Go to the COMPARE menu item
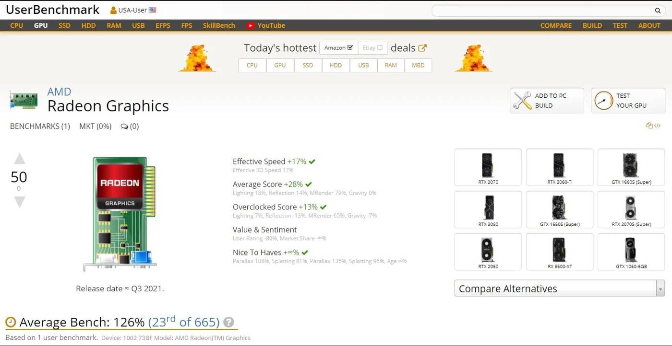 click(556, 25)
